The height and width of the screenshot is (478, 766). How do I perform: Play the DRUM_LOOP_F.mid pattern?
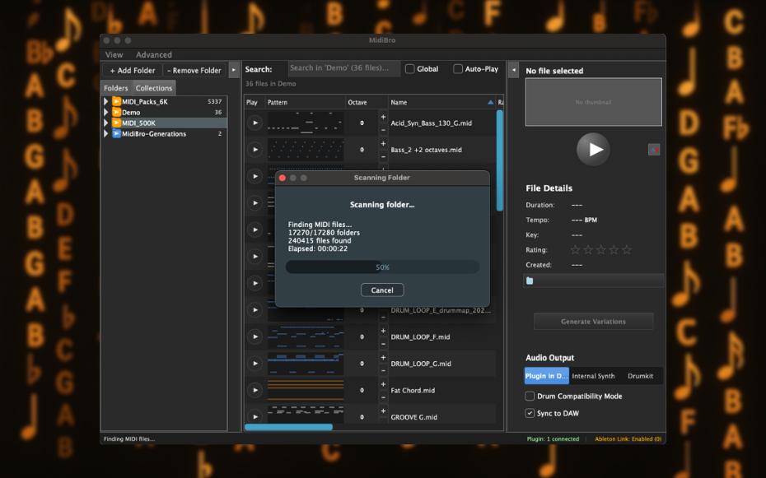click(x=255, y=336)
